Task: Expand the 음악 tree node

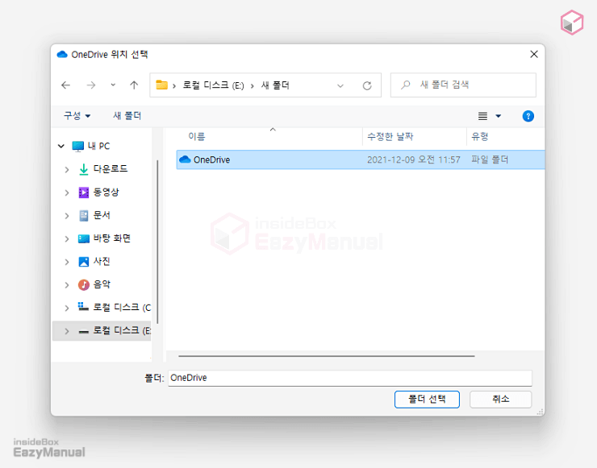Action: click(x=67, y=285)
